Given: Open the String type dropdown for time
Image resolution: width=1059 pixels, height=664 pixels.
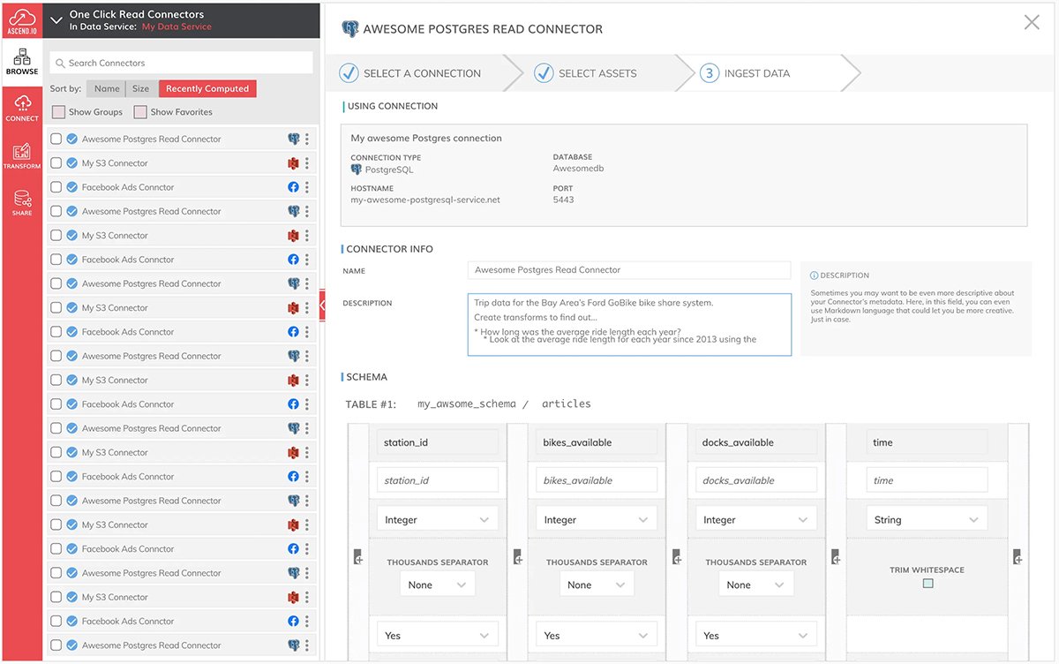Looking at the screenshot, I should [x=925, y=518].
